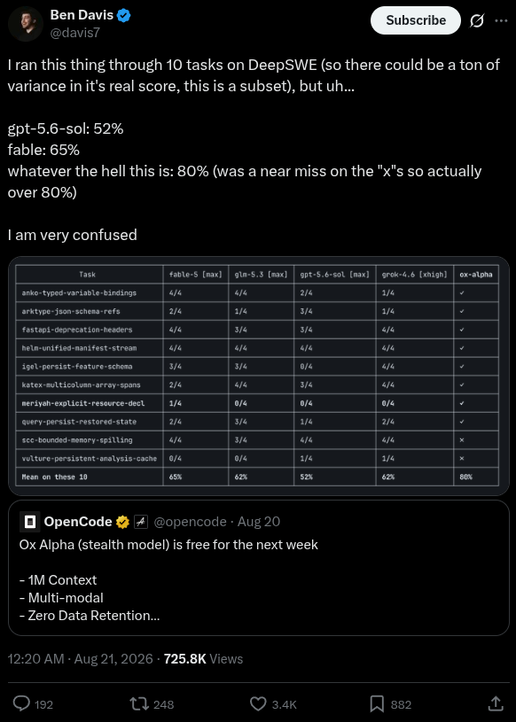View the 725.8K Views analytics
The height and width of the screenshot is (722, 516).
point(203,659)
